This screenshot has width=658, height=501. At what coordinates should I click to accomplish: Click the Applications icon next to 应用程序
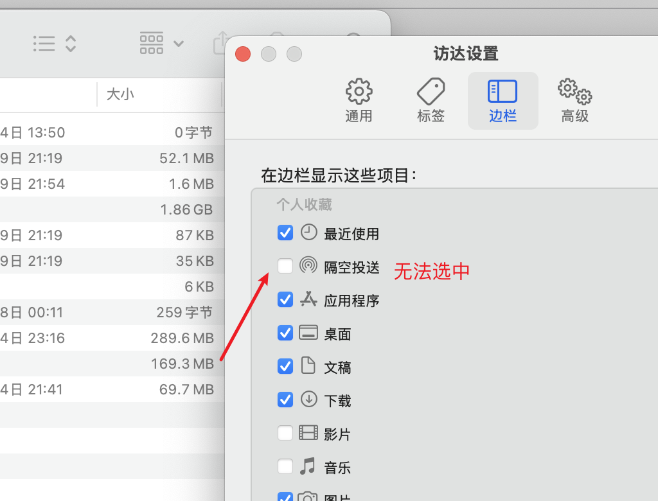[x=308, y=299]
